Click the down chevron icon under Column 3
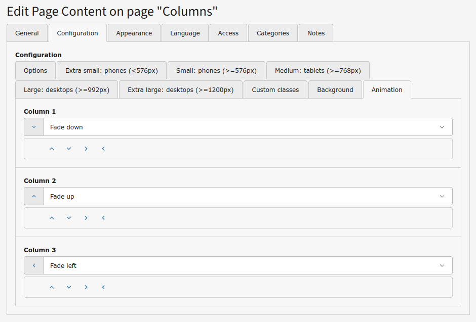The image size is (476, 322). [x=69, y=287]
